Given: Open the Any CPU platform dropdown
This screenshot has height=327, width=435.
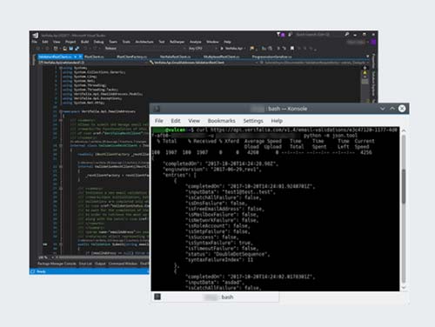Looking at the screenshot, I should pyautogui.click(x=202, y=49).
